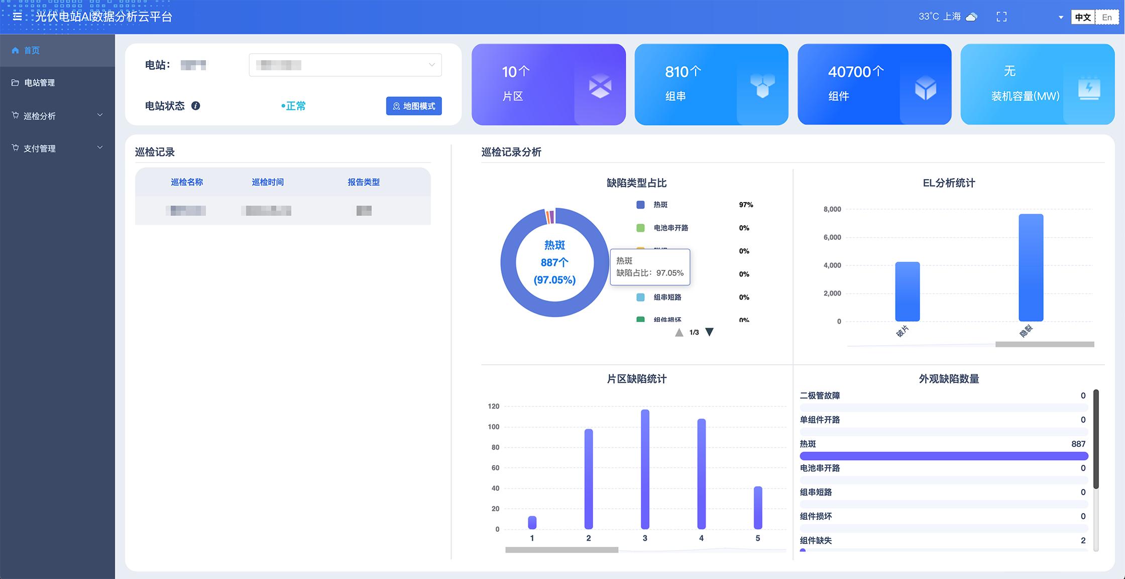
Task: Expand the 支付管理 sidebar menu
Action: pyautogui.click(x=57, y=149)
